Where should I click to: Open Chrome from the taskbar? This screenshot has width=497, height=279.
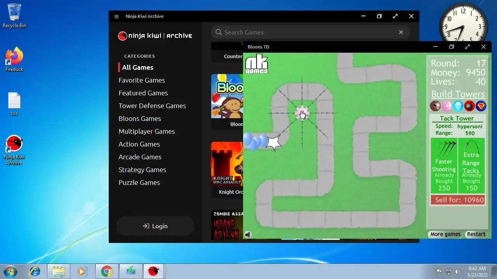point(107,271)
